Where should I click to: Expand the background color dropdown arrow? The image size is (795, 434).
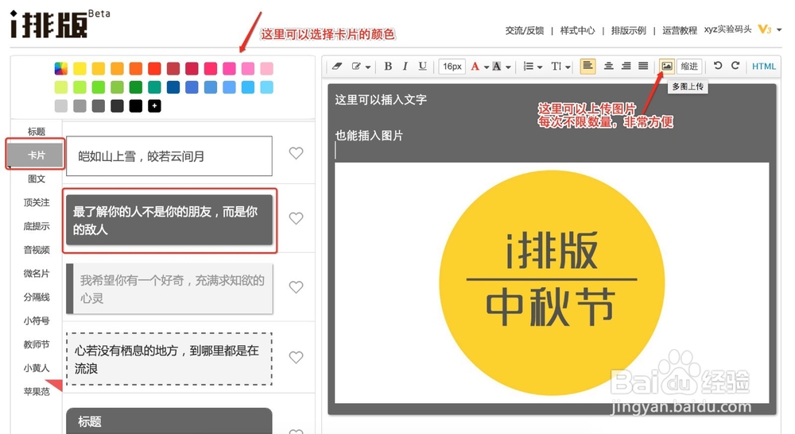click(x=508, y=67)
